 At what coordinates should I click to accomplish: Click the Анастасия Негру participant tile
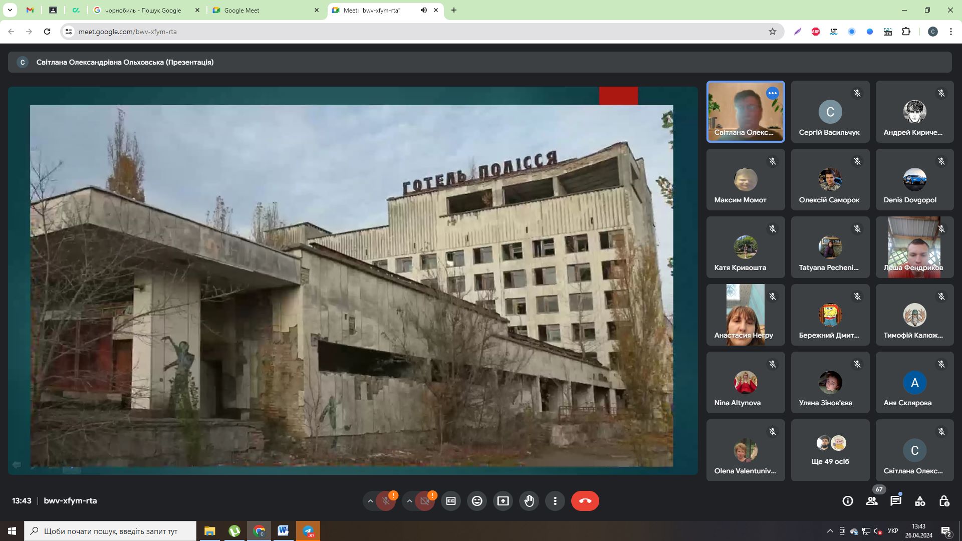point(746,315)
